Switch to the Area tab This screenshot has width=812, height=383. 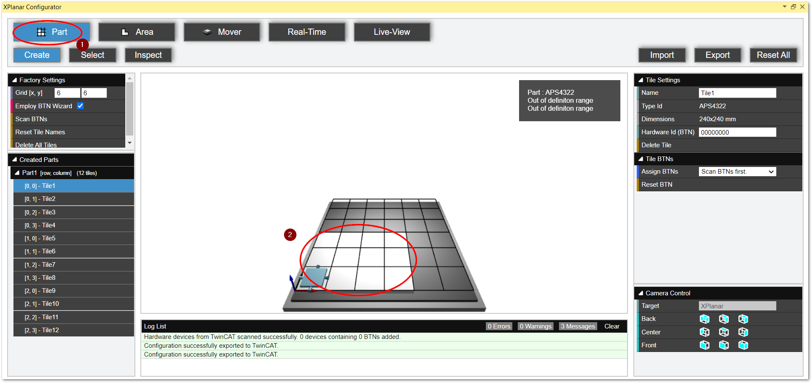click(137, 32)
